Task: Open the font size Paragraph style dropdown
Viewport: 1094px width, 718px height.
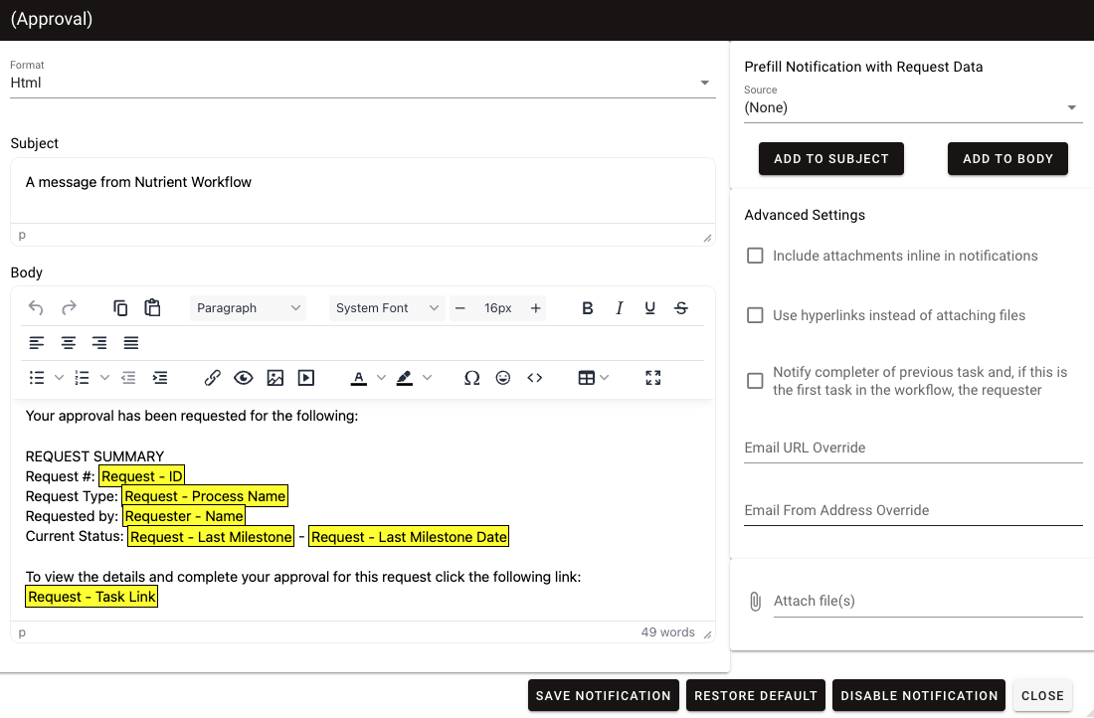Action: coord(248,308)
